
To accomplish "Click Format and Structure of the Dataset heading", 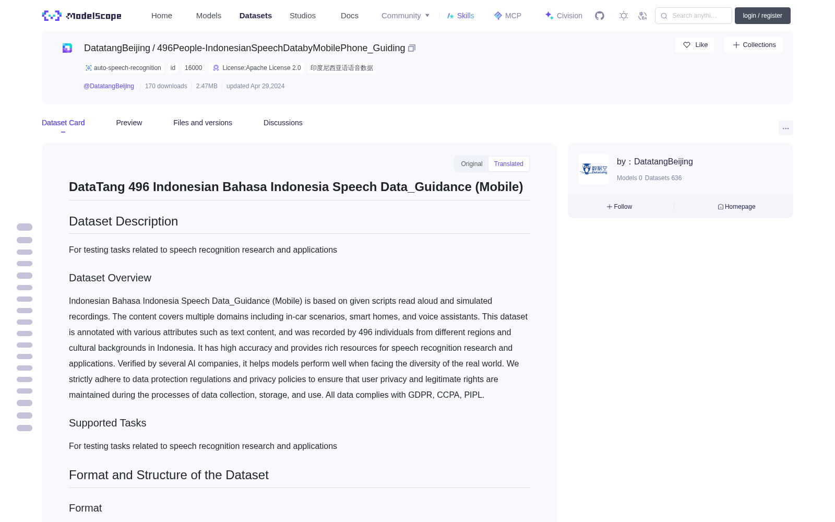I will (x=169, y=475).
